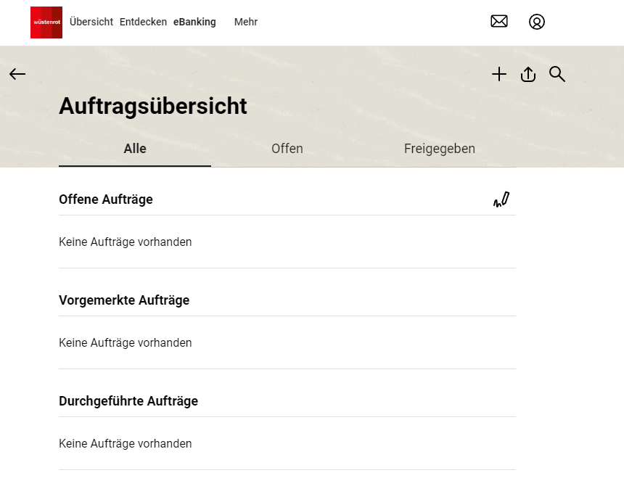Click the Wüstenrot logo
624x494 pixels.
point(46,22)
